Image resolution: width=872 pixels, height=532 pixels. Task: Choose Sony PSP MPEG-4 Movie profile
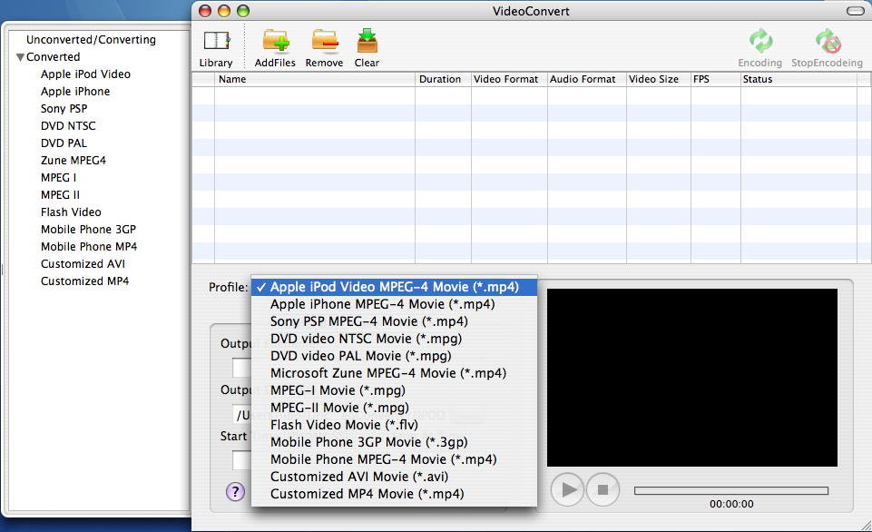tap(395, 321)
